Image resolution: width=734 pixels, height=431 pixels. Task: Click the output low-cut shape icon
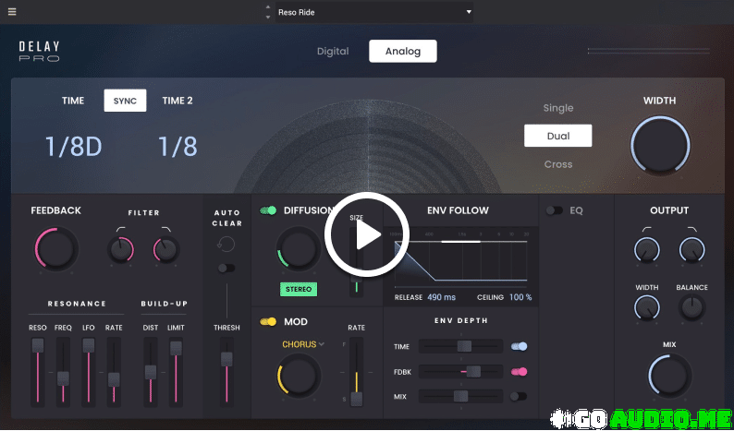coord(647,229)
